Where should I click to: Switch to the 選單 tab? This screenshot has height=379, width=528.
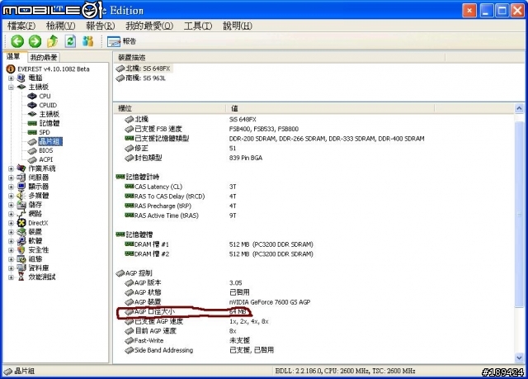[x=13, y=57]
